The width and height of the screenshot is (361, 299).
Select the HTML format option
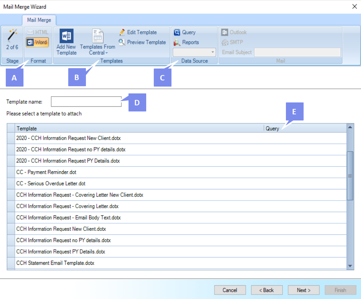(38, 32)
